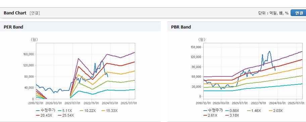Toggle 10.22X legend series in PER Band
Screen dimensions: 306x122
(88, 111)
